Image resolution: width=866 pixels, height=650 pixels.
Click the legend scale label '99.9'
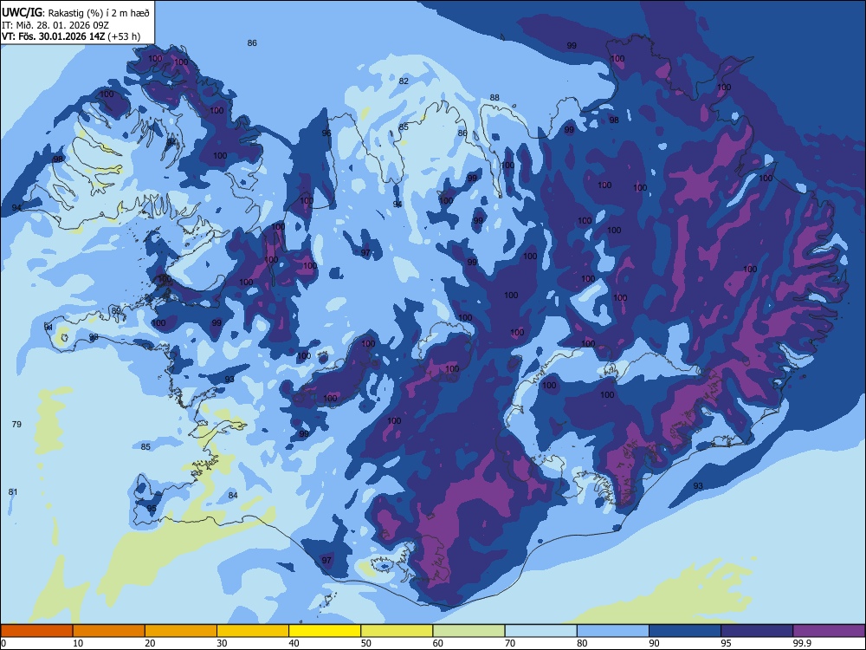[x=801, y=643]
